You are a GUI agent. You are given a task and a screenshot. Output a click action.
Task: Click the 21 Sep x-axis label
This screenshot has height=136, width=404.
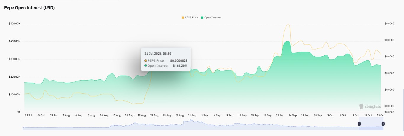point(280,115)
